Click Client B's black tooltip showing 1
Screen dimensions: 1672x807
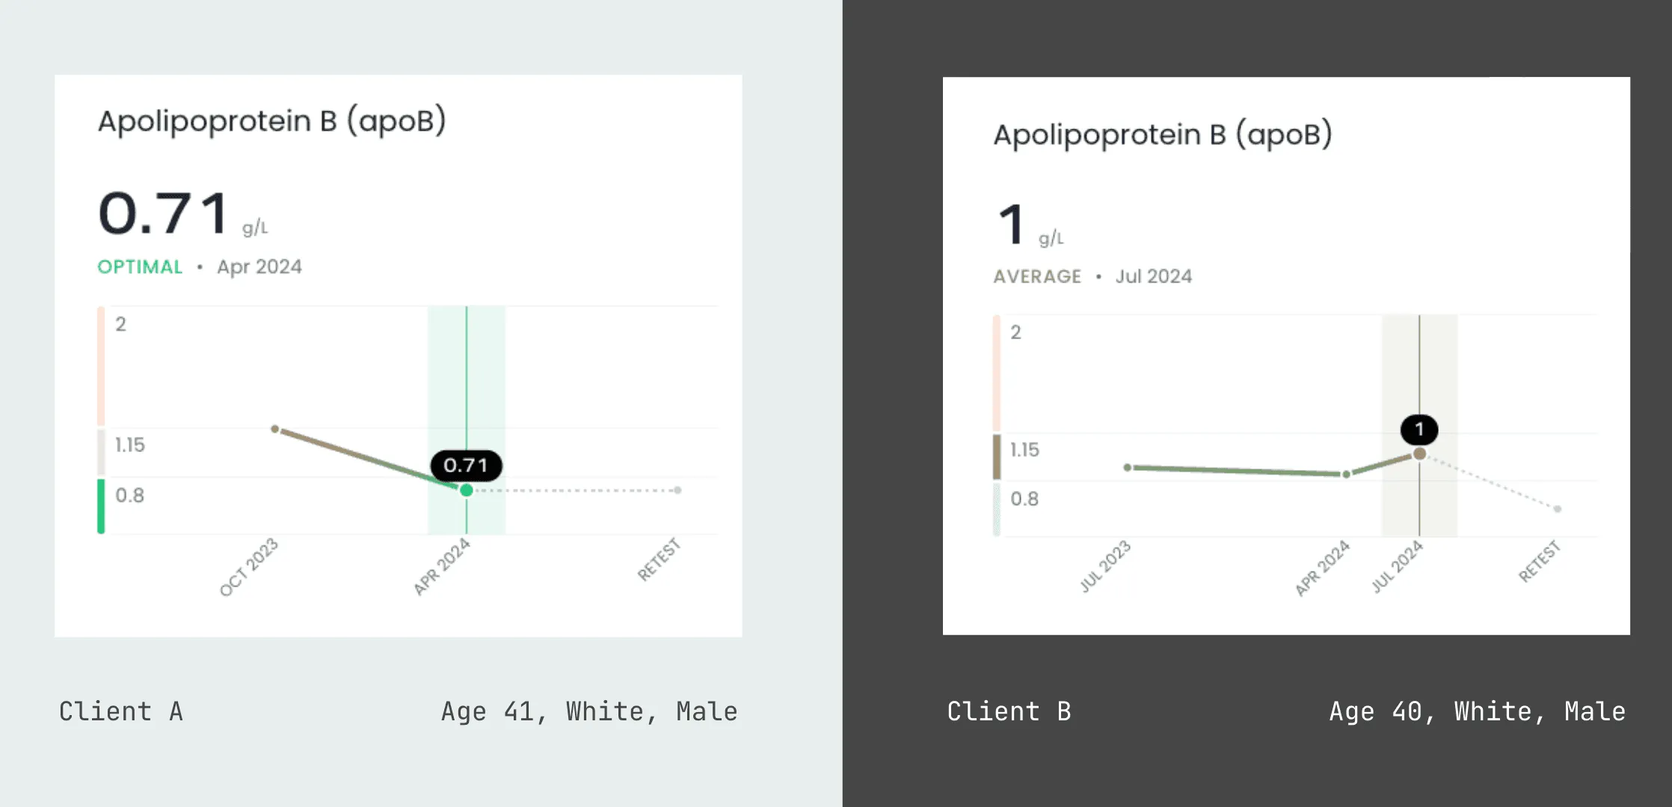click(1419, 430)
